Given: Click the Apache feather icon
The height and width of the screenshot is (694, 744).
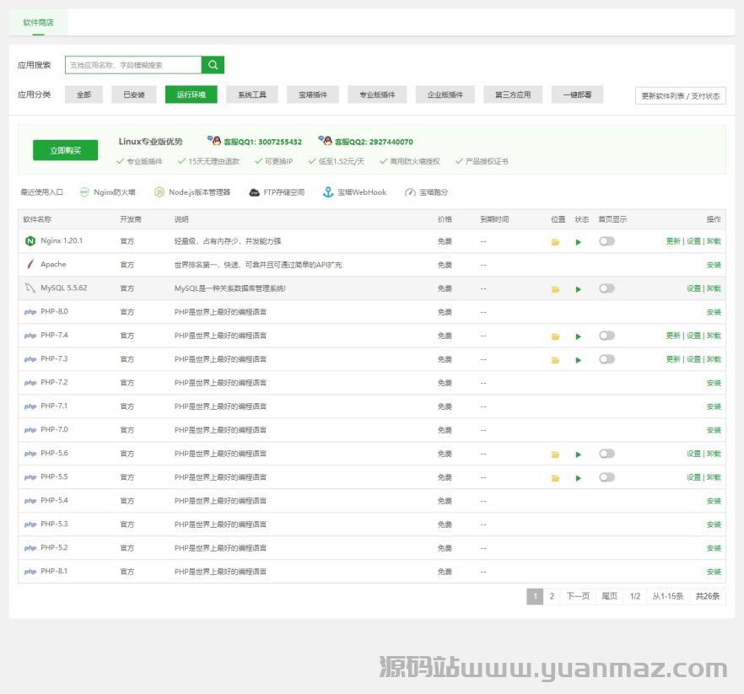Looking at the screenshot, I should click(30, 264).
